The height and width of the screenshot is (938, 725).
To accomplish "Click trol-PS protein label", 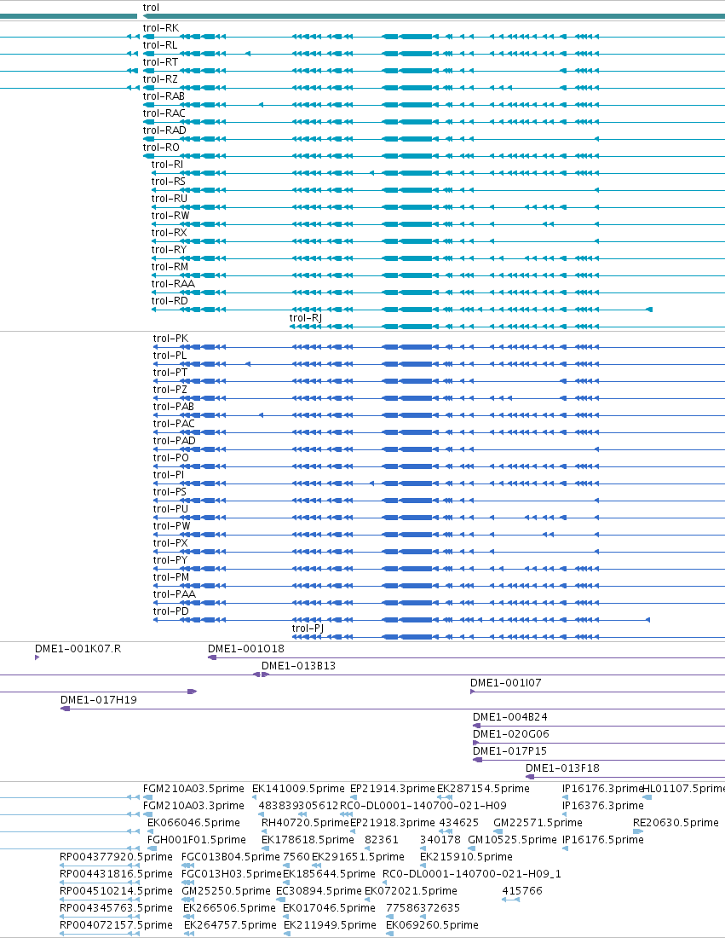I will [170, 492].
